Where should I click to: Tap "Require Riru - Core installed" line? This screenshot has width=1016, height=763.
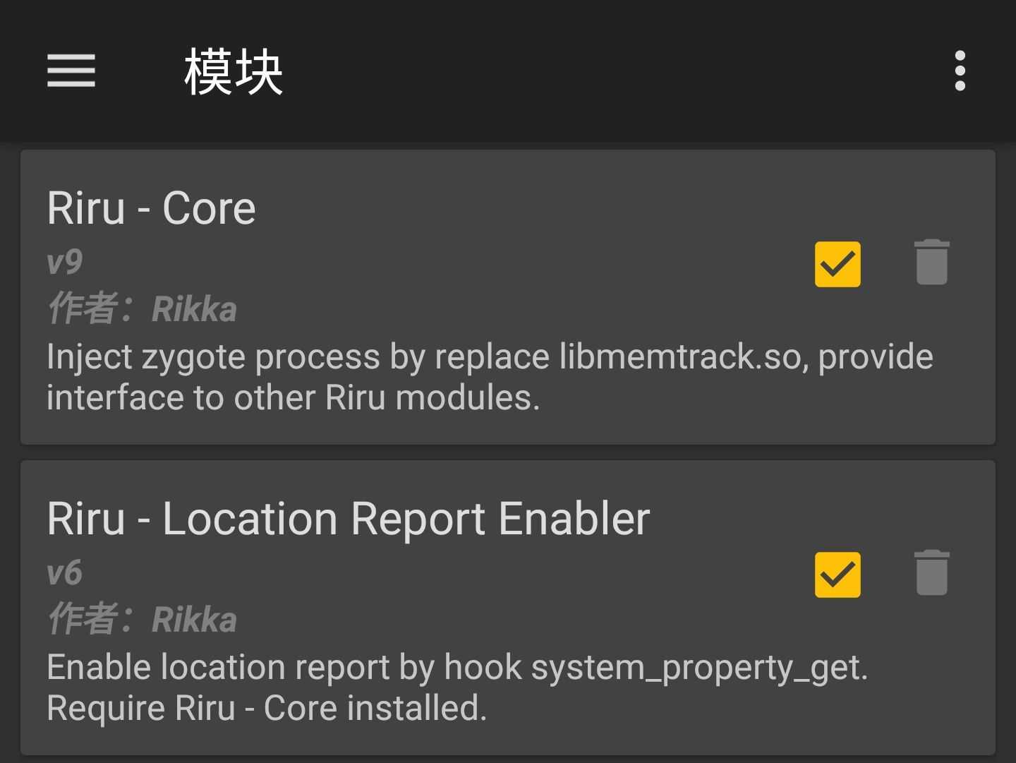tap(267, 709)
